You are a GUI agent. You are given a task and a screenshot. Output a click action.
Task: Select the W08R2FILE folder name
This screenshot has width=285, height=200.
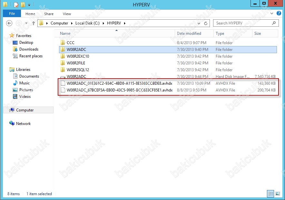pyautogui.click(x=76, y=63)
